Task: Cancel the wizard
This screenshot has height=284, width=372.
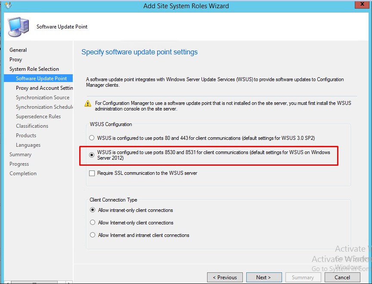Action: pos(342,278)
